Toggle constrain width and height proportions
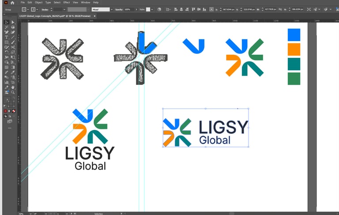Image resolution: width=339 pixels, height=215 pixels. (280, 9)
